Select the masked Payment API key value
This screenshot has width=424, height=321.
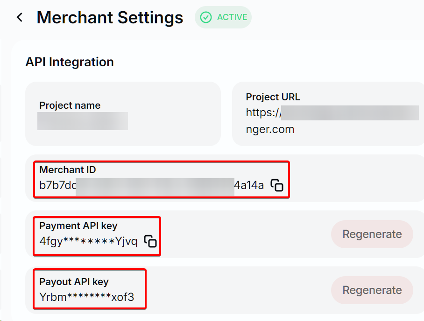pyautogui.click(x=88, y=241)
